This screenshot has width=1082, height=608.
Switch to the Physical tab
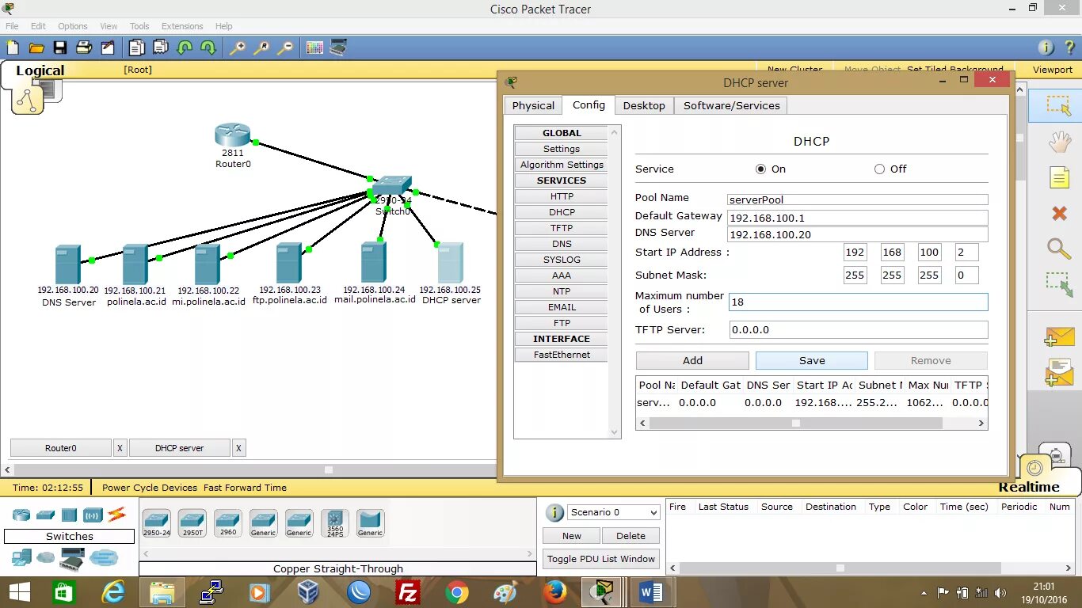pyautogui.click(x=533, y=105)
